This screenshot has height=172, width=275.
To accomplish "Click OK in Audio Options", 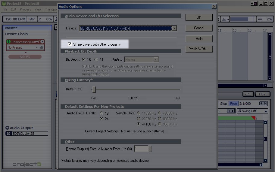I will (x=199, y=17).
